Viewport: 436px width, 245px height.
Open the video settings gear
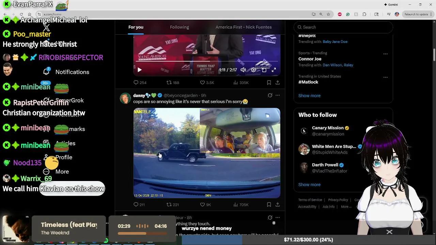(x=253, y=70)
